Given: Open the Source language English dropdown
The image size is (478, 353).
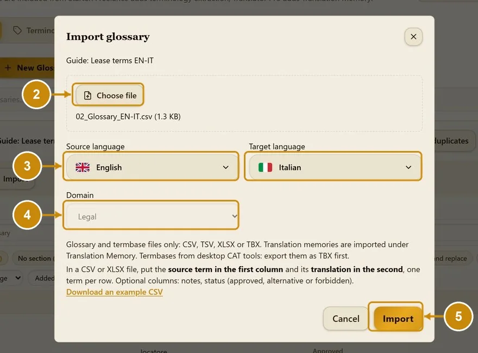Looking at the screenshot, I should [x=152, y=167].
